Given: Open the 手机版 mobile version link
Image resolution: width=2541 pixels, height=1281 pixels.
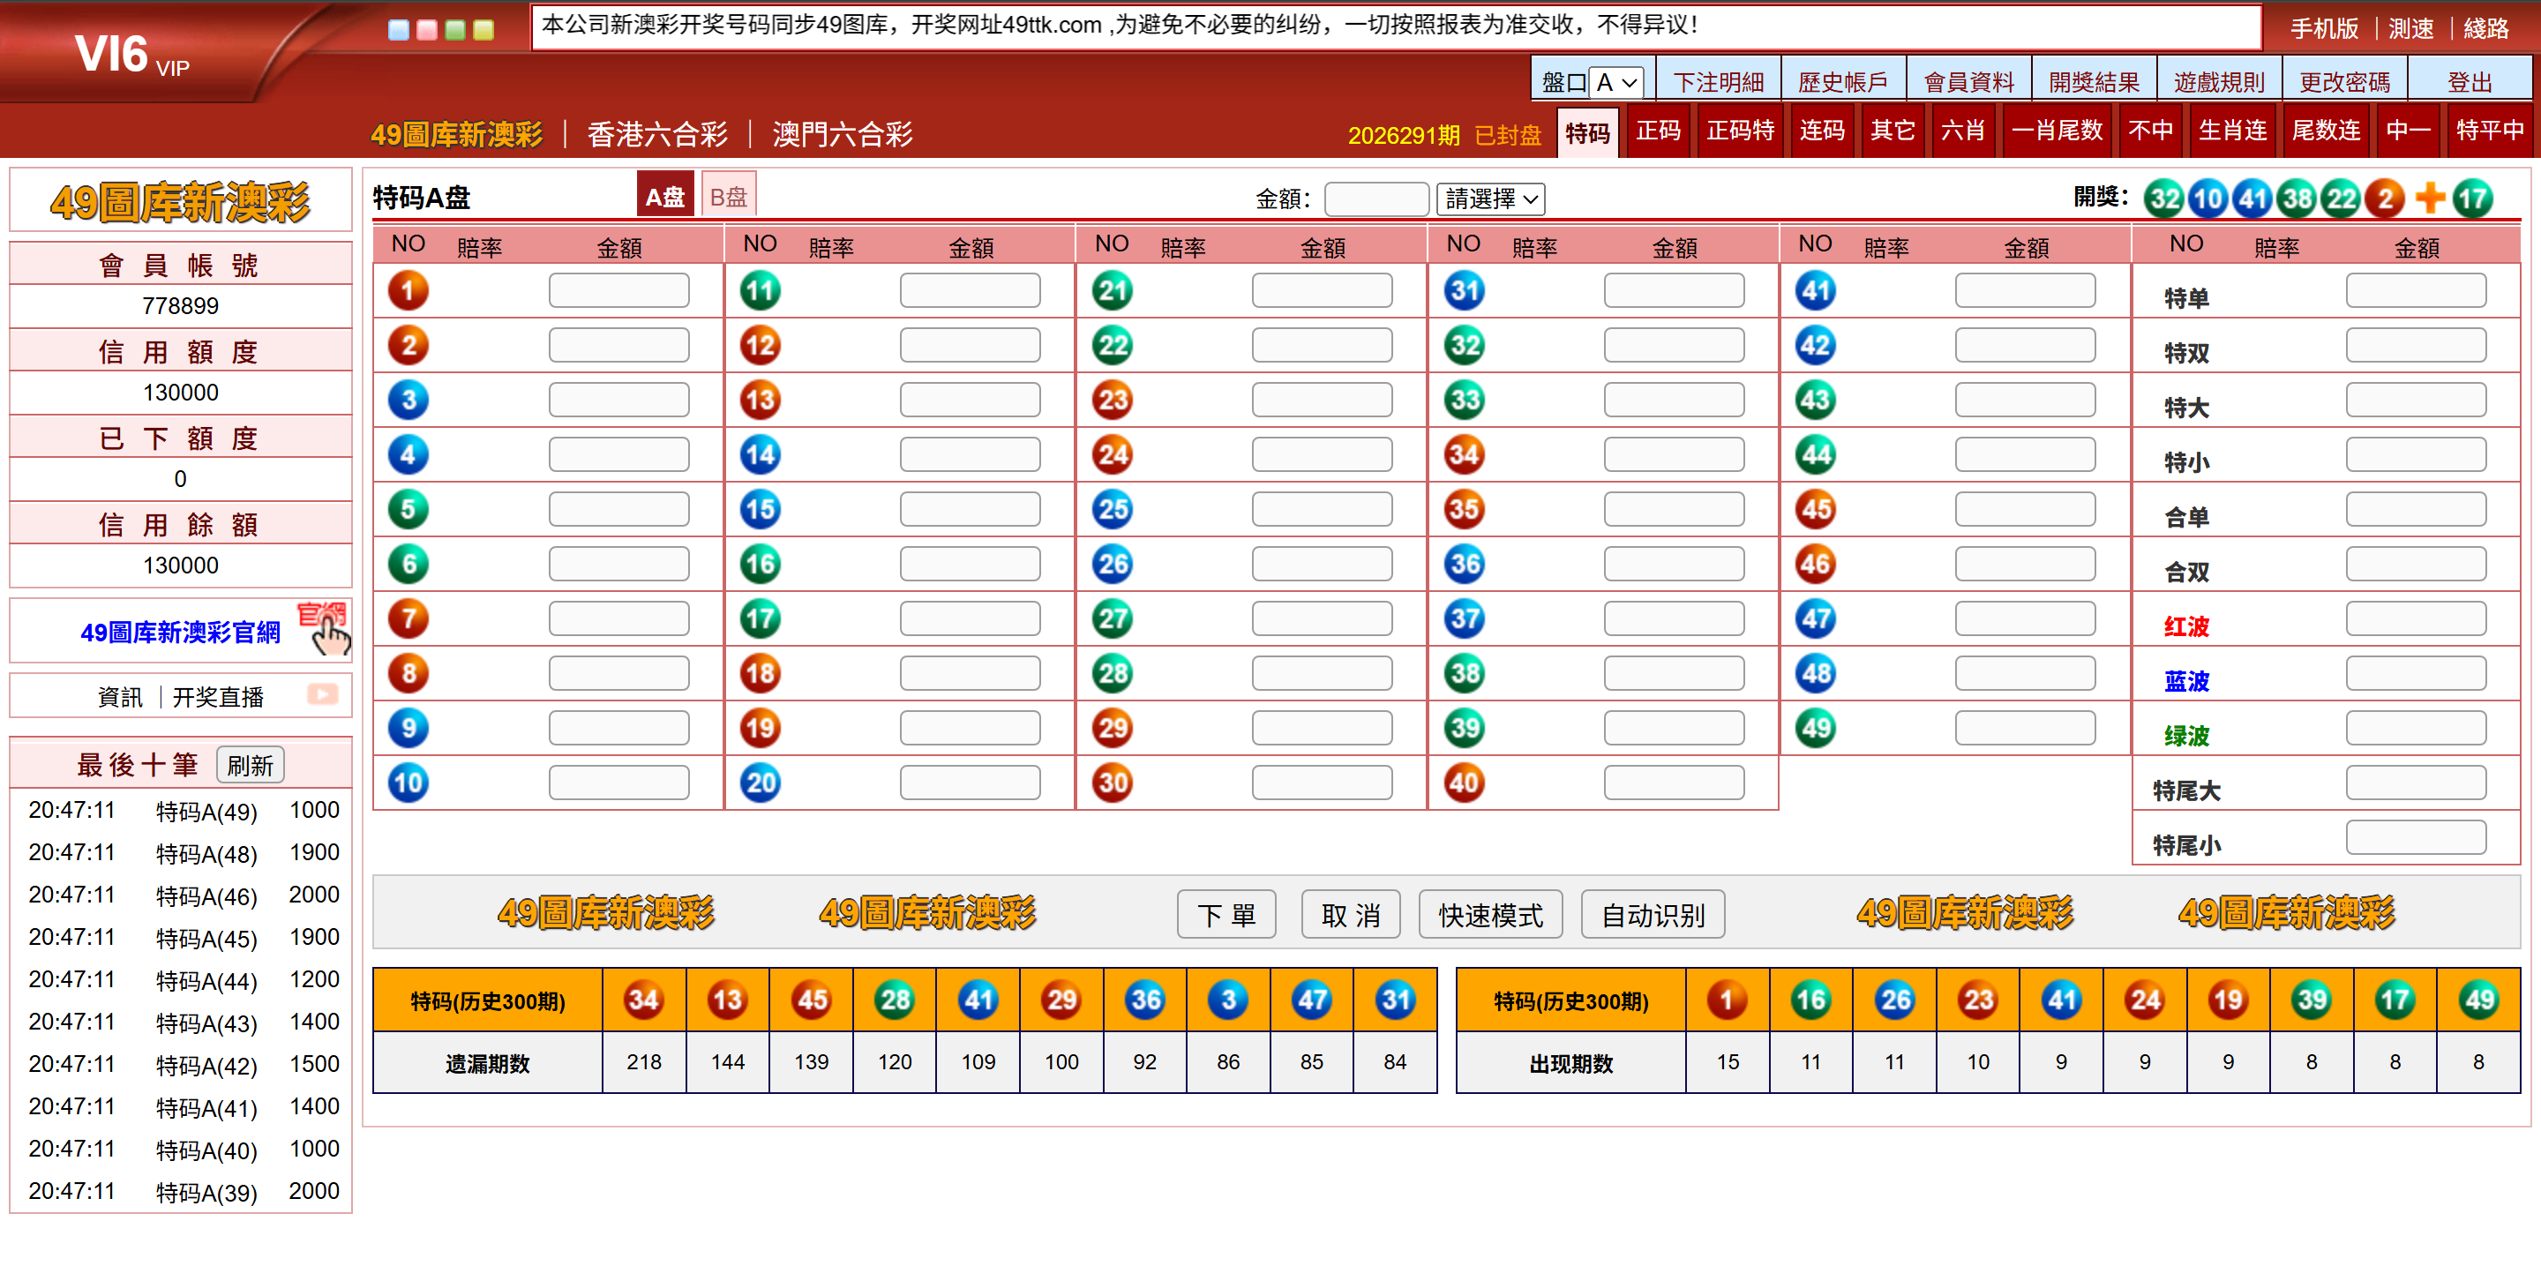Looking at the screenshot, I should [x=2324, y=28].
